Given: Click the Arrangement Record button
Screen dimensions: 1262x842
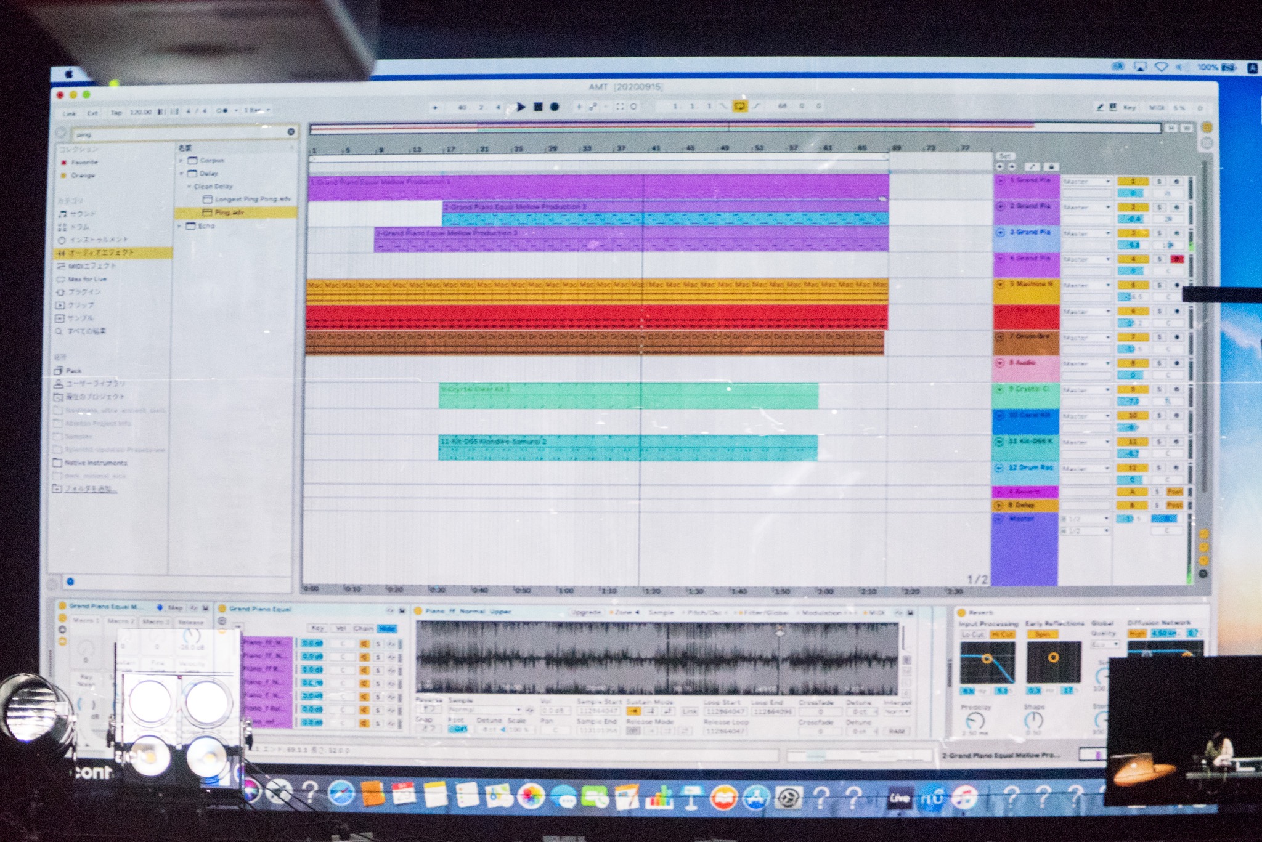Looking at the screenshot, I should [x=555, y=107].
